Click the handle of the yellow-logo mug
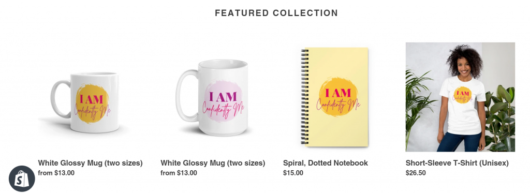 pos(60,99)
